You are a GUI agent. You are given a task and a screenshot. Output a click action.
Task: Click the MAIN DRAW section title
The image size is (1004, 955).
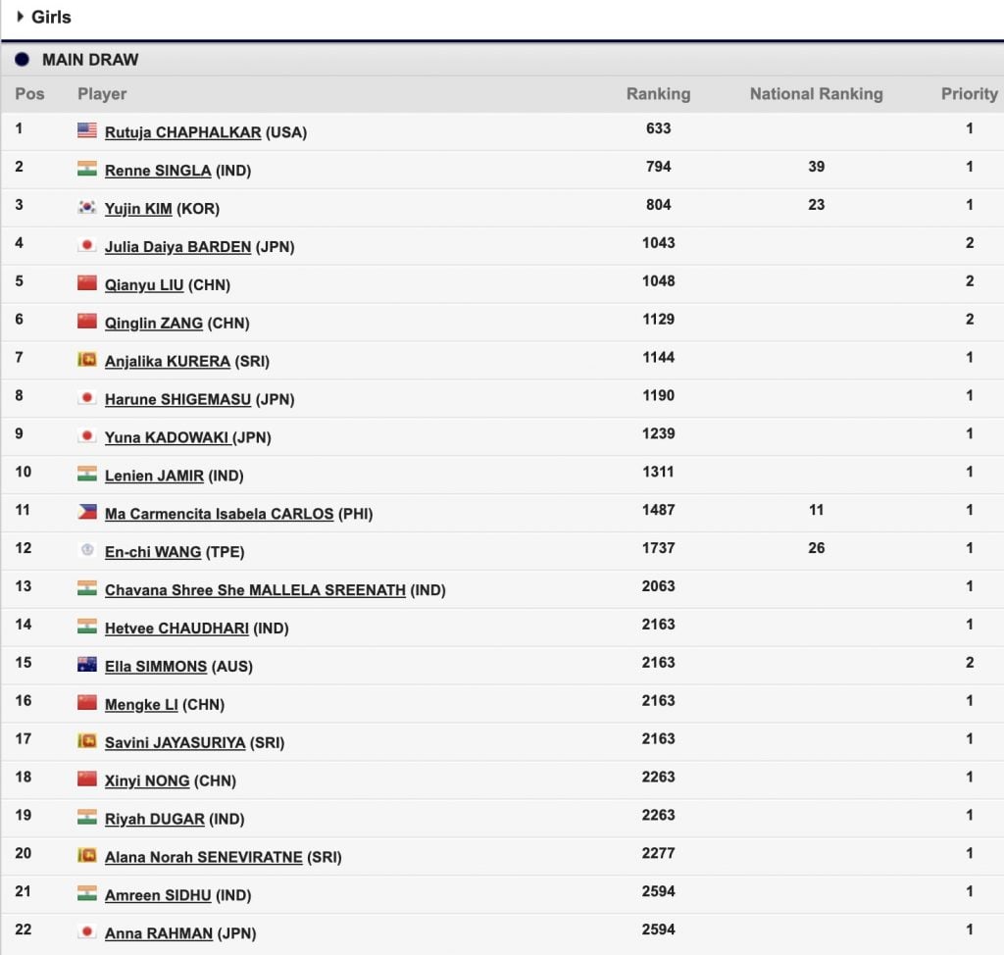[90, 60]
